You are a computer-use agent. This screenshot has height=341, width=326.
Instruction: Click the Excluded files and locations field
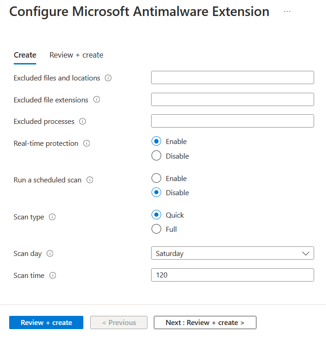coord(232,78)
